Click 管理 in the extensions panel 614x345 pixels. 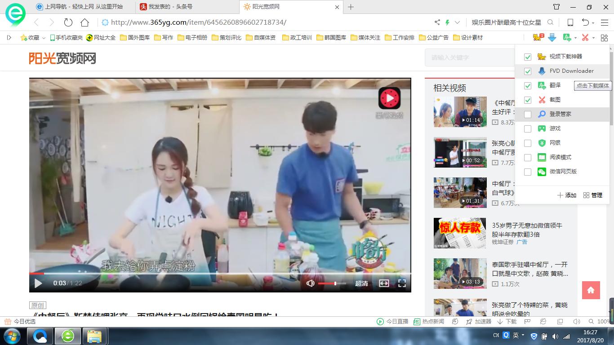[592, 195]
